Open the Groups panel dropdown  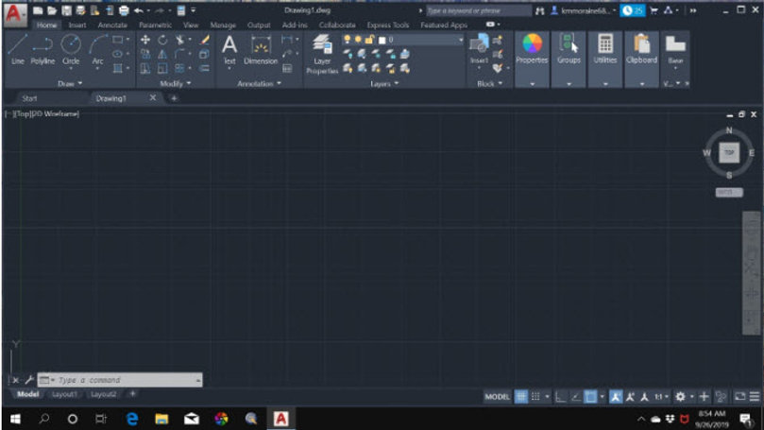pos(569,84)
